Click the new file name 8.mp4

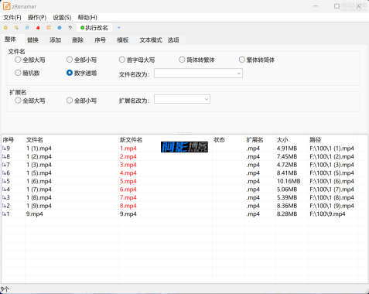point(128,206)
